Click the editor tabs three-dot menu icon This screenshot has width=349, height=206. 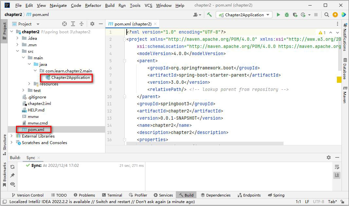coord(338,24)
